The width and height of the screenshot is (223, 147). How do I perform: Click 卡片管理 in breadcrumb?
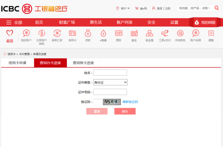pyautogui.click(x=24, y=54)
